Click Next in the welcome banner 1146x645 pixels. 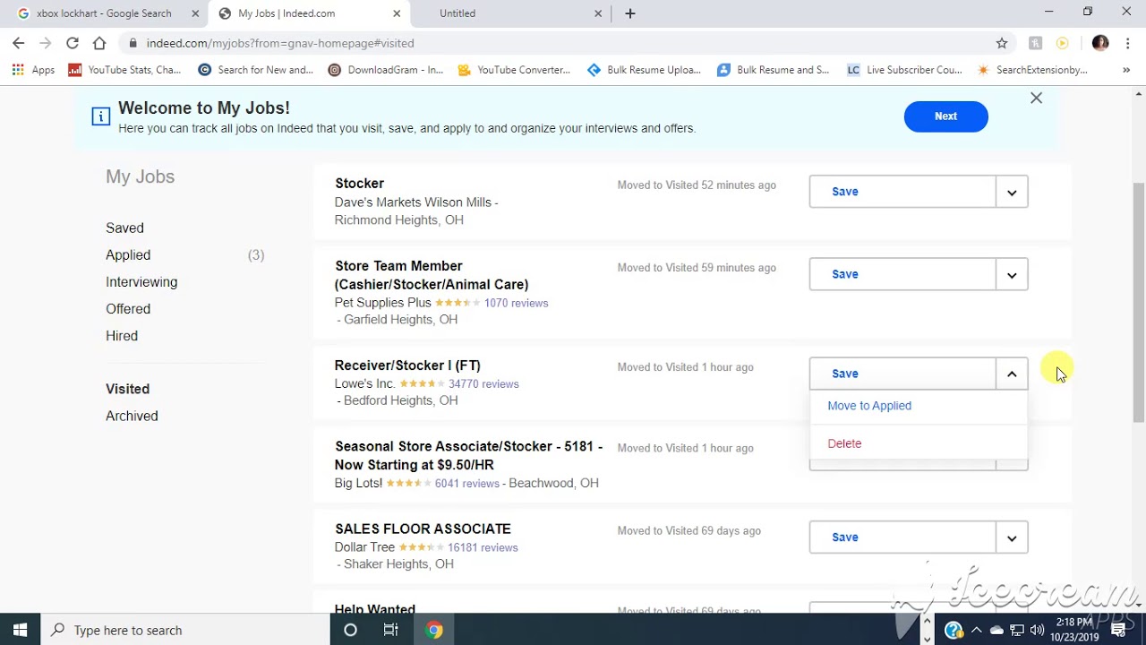[x=945, y=116]
